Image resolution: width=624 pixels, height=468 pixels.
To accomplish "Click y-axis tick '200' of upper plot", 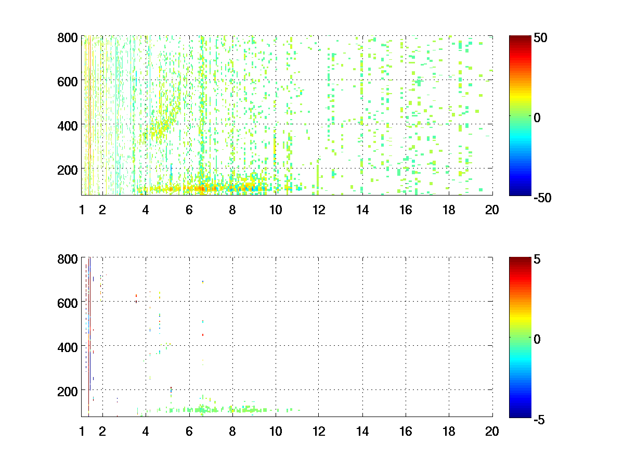I will 68,170.
